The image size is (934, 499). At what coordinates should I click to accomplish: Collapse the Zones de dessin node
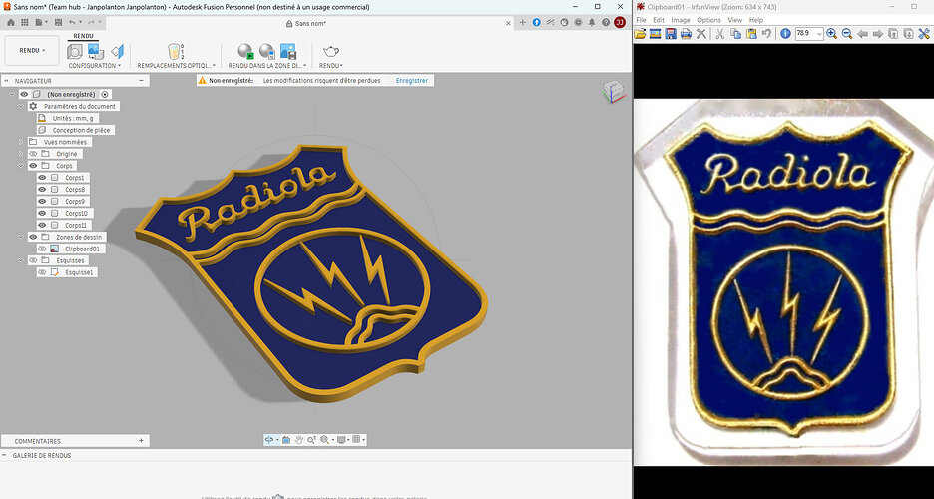(x=21, y=237)
